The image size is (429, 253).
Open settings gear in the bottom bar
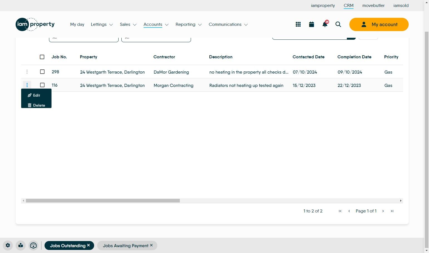pyautogui.click(x=8, y=246)
